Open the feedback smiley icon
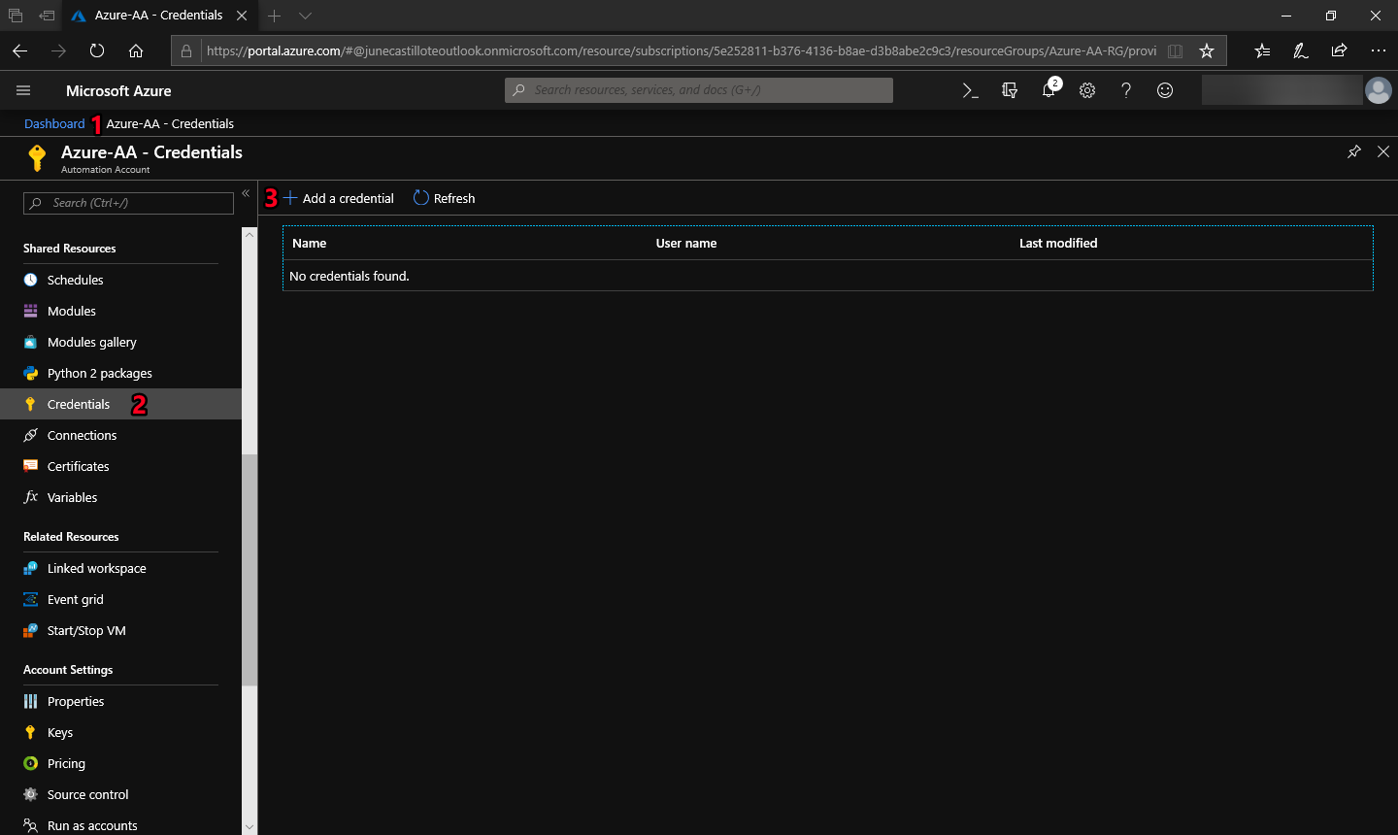Screen dimensions: 1398x835 click(x=1165, y=90)
